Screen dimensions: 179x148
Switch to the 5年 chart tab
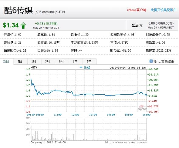[89, 62]
